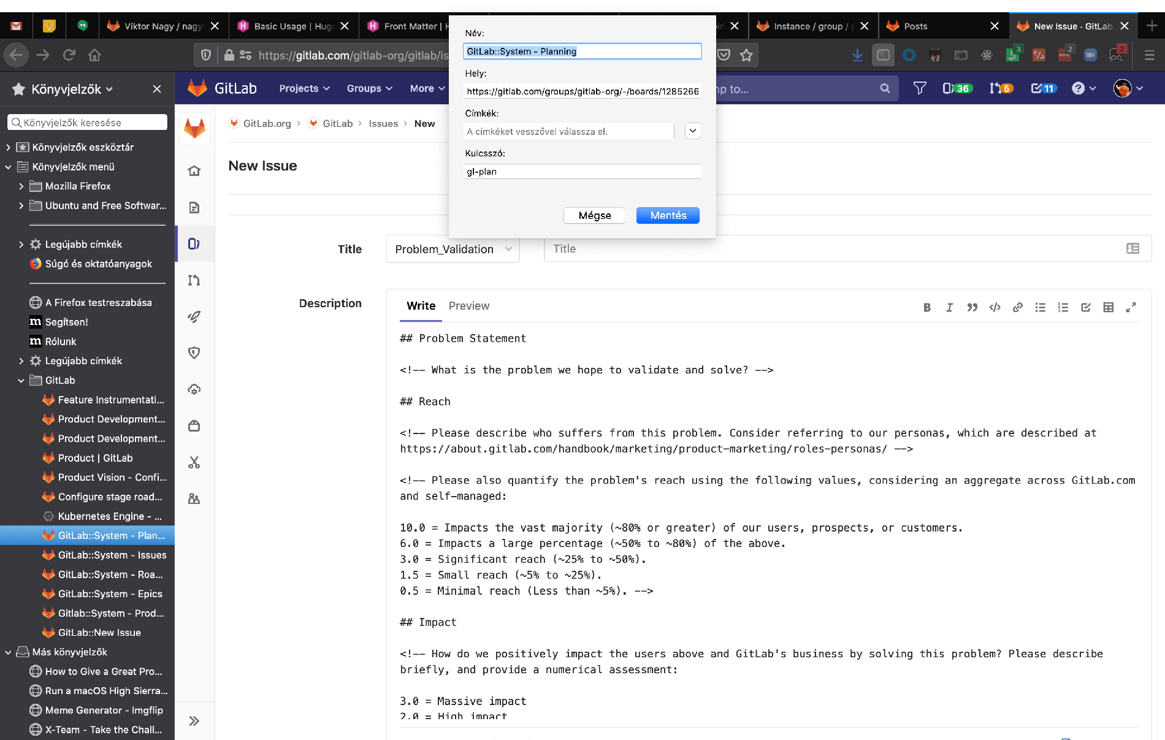Image resolution: width=1165 pixels, height=740 pixels.
Task: Apply Bold formatting in the description toolbar
Action: [x=926, y=307]
